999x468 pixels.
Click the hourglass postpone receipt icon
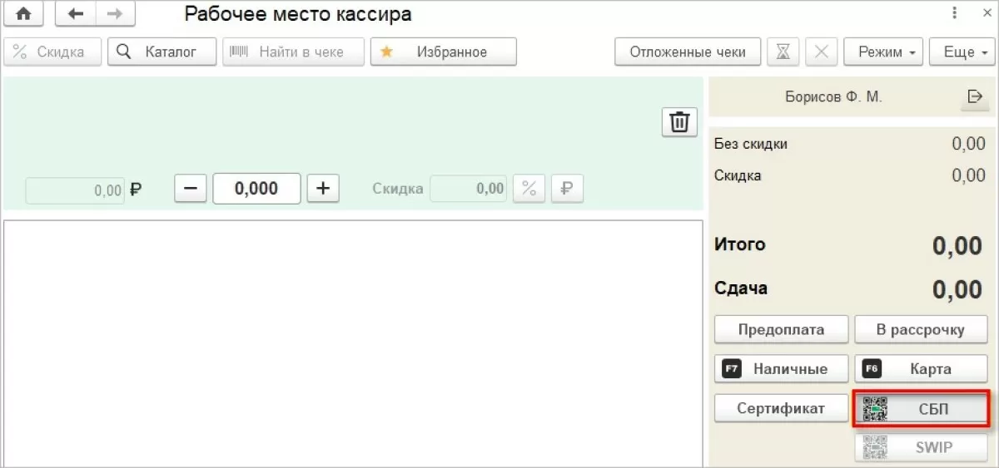tap(783, 52)
